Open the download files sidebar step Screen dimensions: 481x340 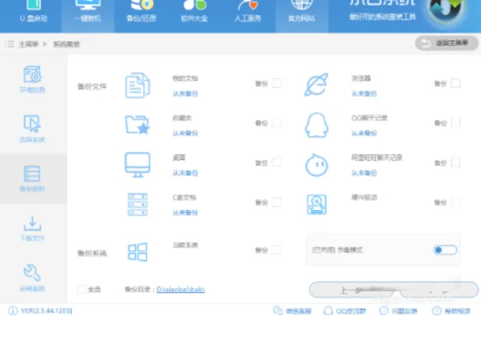pyautogui.click(x=32, y=228)
